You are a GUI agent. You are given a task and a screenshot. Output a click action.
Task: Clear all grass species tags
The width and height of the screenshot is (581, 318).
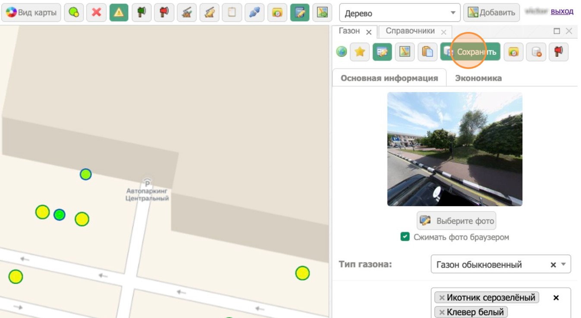click(556, 297)
